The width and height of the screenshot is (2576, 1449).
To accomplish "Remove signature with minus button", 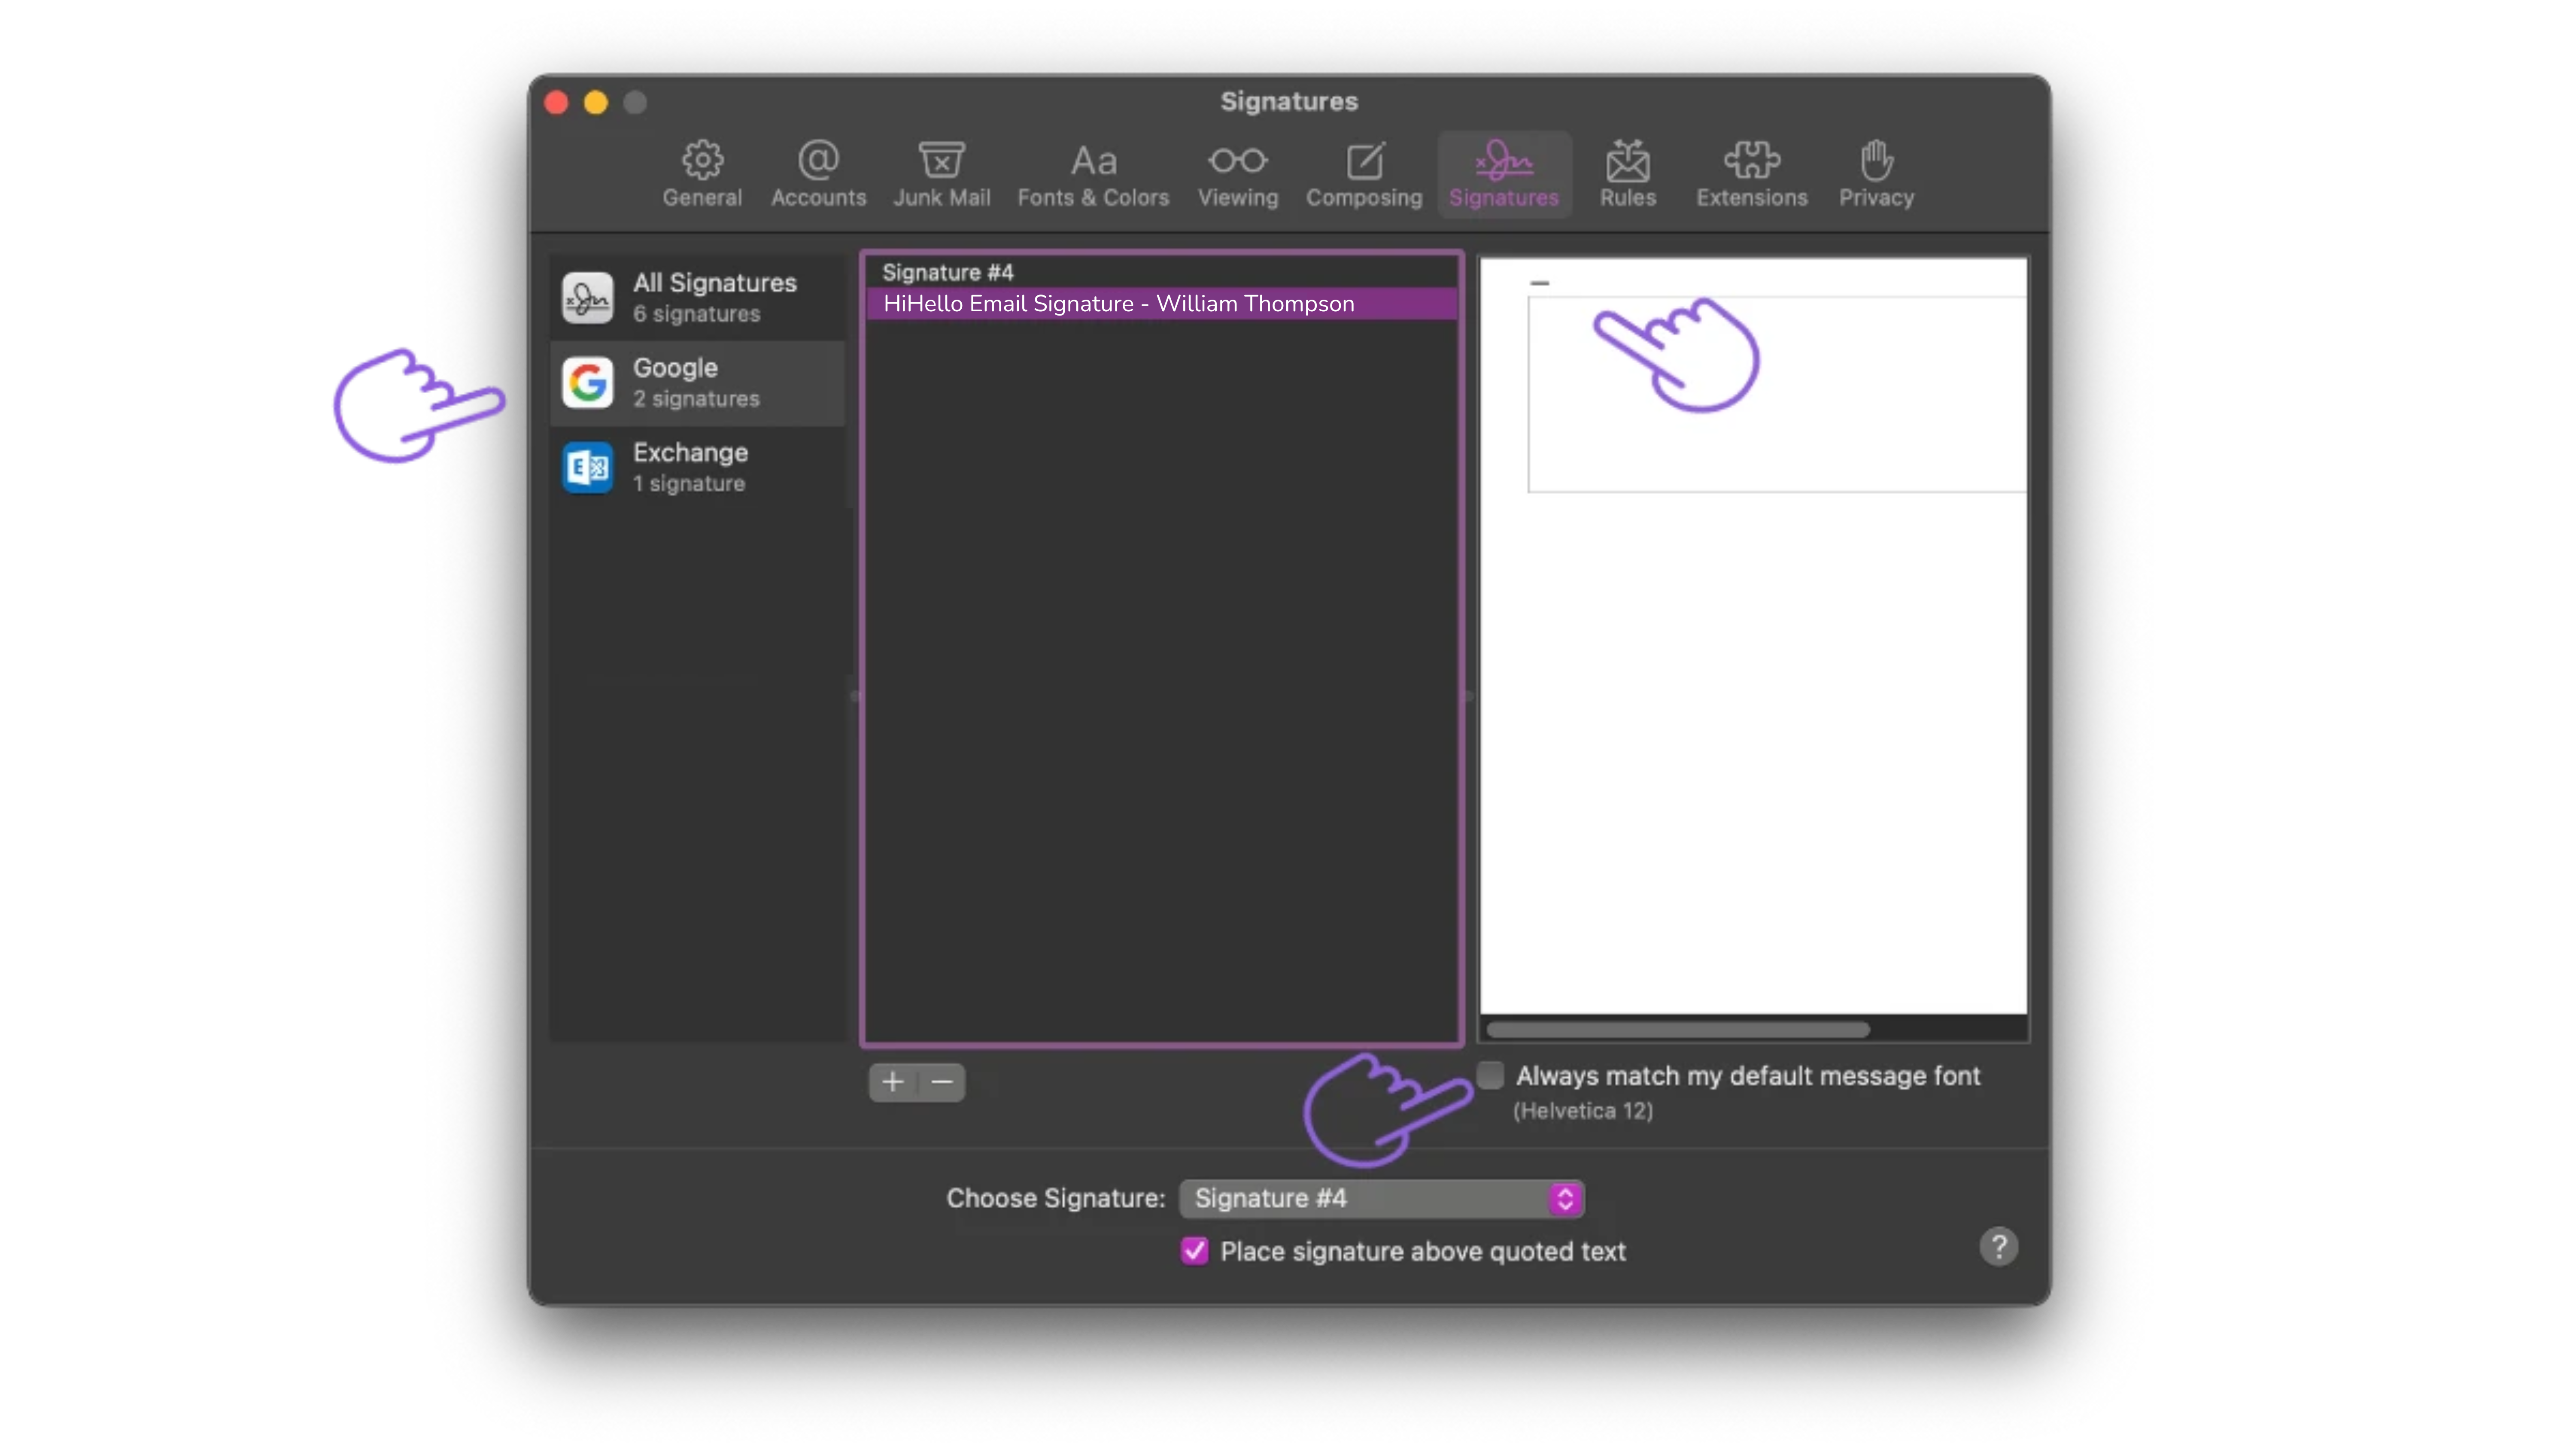I will 942,1082.
